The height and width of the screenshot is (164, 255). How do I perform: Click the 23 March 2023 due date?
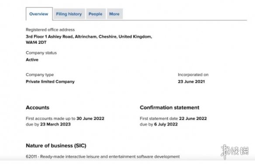coord(55,124)
